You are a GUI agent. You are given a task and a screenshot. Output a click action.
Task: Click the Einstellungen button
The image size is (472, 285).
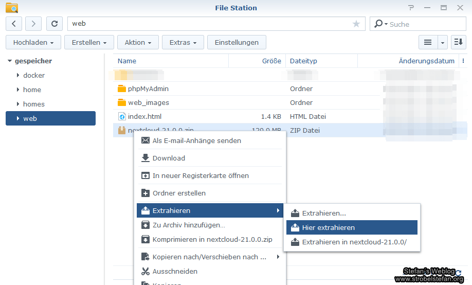[x=237, y=42]
